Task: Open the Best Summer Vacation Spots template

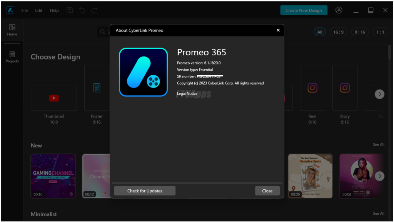Action: pyautogui.click(x=311, y=176)
